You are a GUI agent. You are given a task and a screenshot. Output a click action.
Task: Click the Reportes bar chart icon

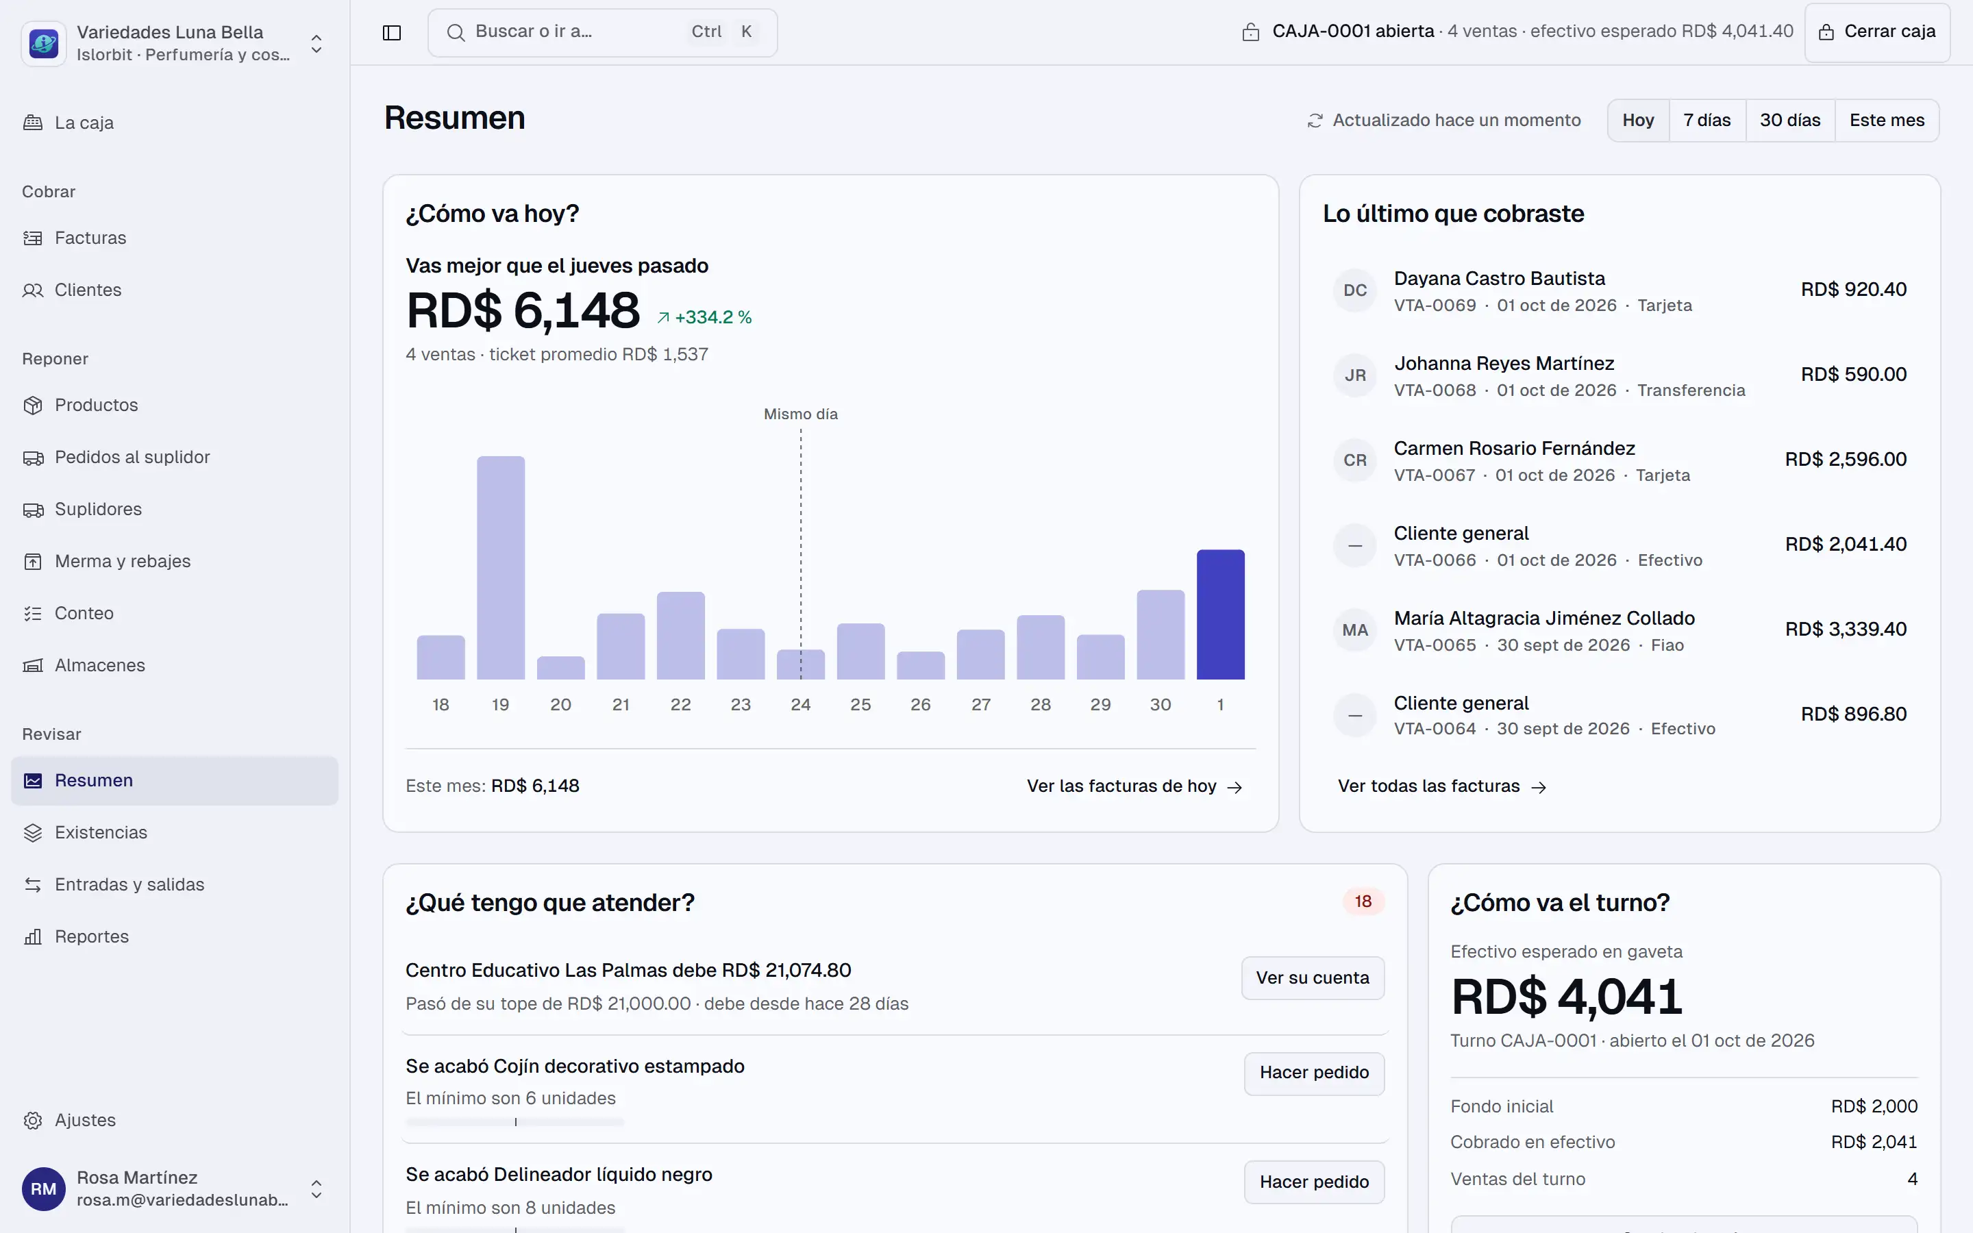(33, 937)
